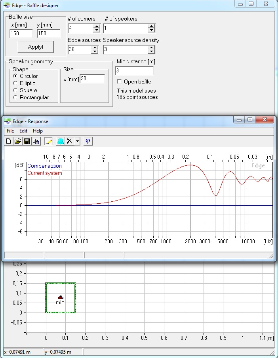Image resolution: width=278 pixels, height=358 pixels.
Task: Open the File menu
Action: 10,131
